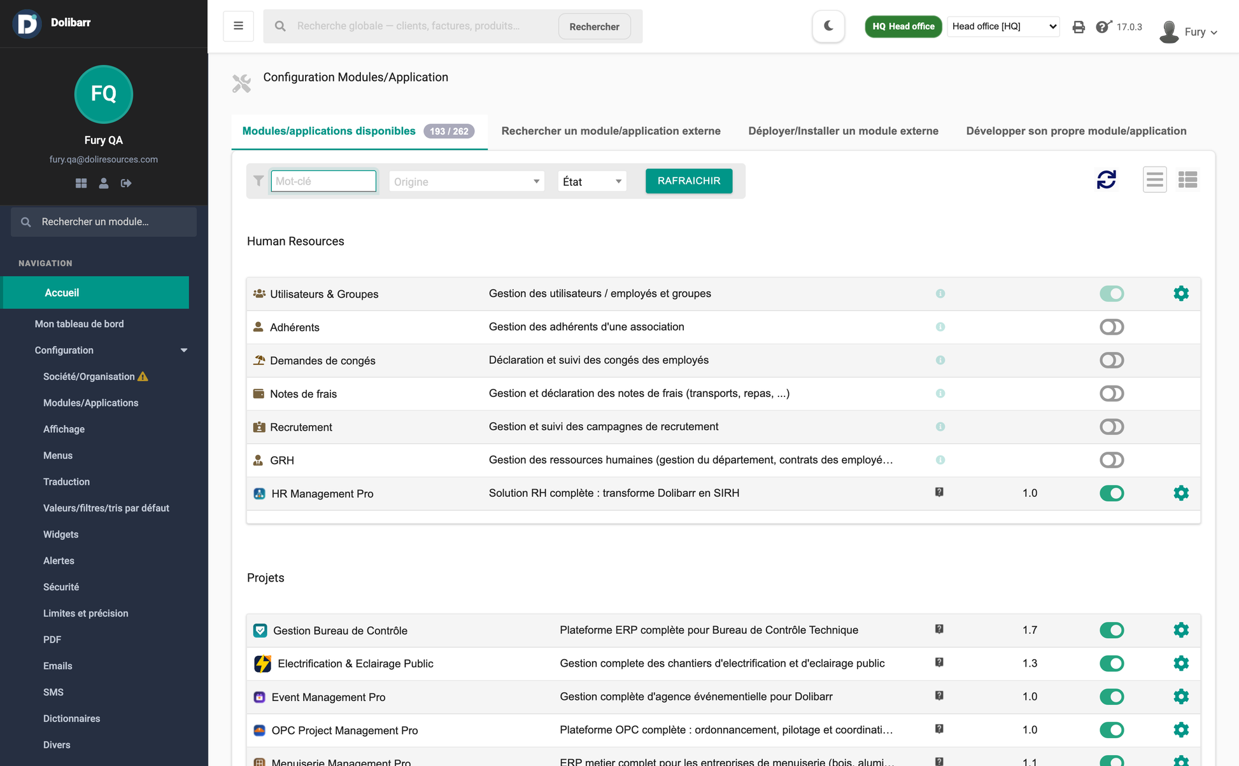The image size is (1239, 766).
Task: Open settings gear for Gestion Bureau de Contrôle
Action: [x=1181, y=630]
